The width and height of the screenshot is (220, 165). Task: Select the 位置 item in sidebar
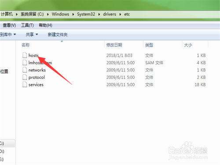pos(4,71)
